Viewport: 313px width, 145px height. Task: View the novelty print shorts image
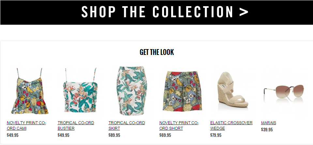click(182, 91)
